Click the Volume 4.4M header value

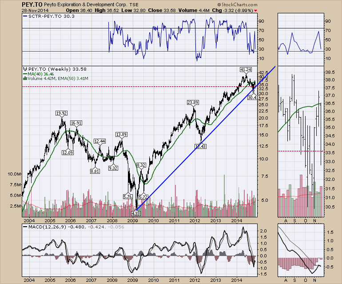(x=194, y=10)
